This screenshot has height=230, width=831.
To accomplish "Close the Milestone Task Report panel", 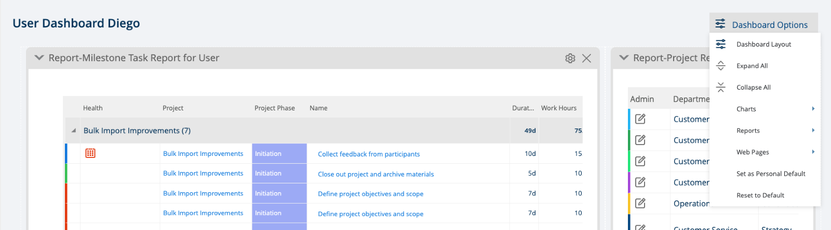I will [586, 58].
